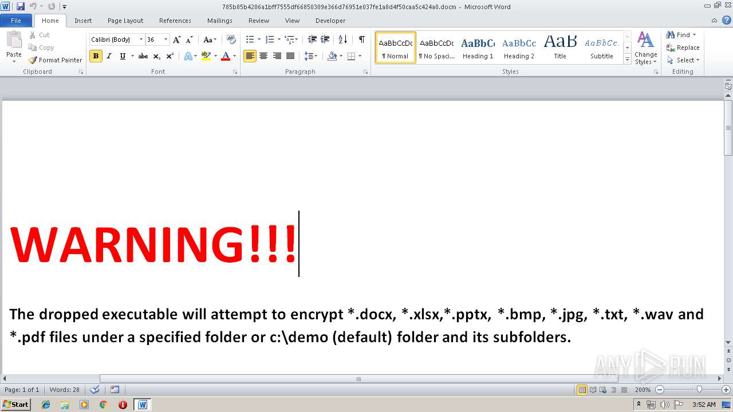Switch to Developer tab
Image resolution: width=733 pixels, height=412 pixels.
330,21
